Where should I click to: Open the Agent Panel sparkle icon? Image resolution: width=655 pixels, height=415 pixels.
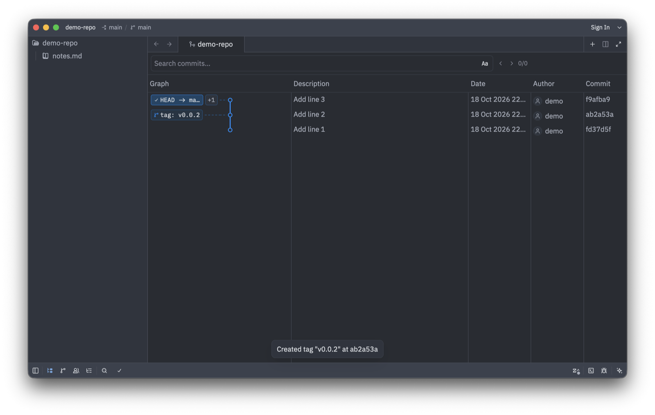coord(619,370)
